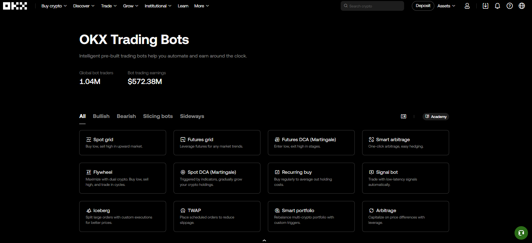Click the 1.04M global bot traders value
Viewport: 532px width, 243px height.
tap(90, 82)
